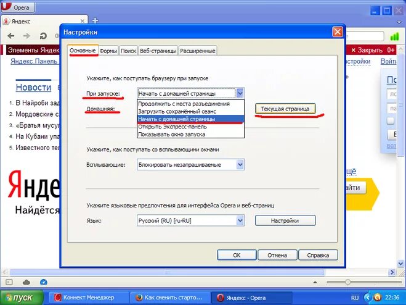
Task: Click the RU language indicator in taskbar
Action: (355, 298)
